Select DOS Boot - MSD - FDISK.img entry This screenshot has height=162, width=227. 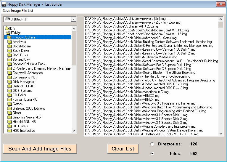click(x=141, y=134)
